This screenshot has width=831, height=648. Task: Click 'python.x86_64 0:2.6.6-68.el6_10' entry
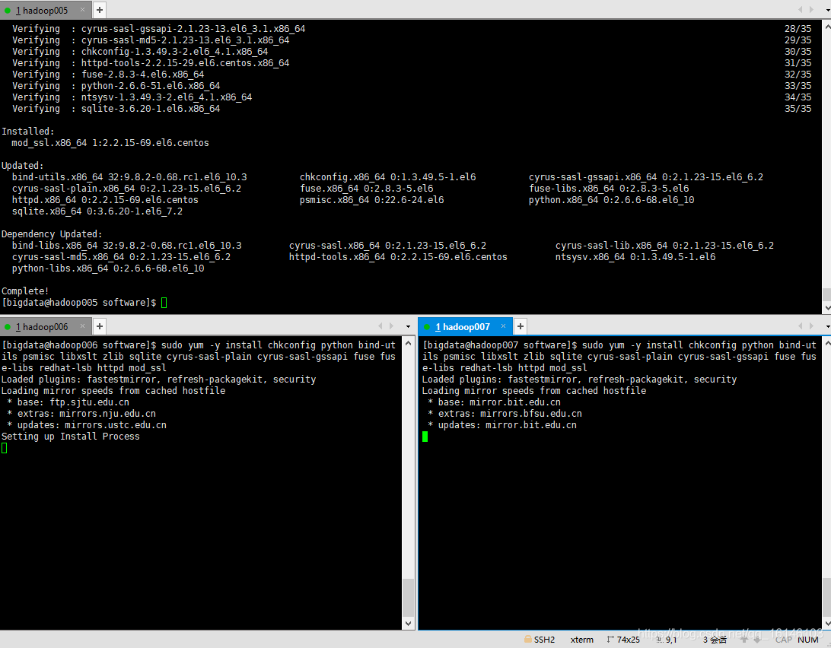pos(611,200)
